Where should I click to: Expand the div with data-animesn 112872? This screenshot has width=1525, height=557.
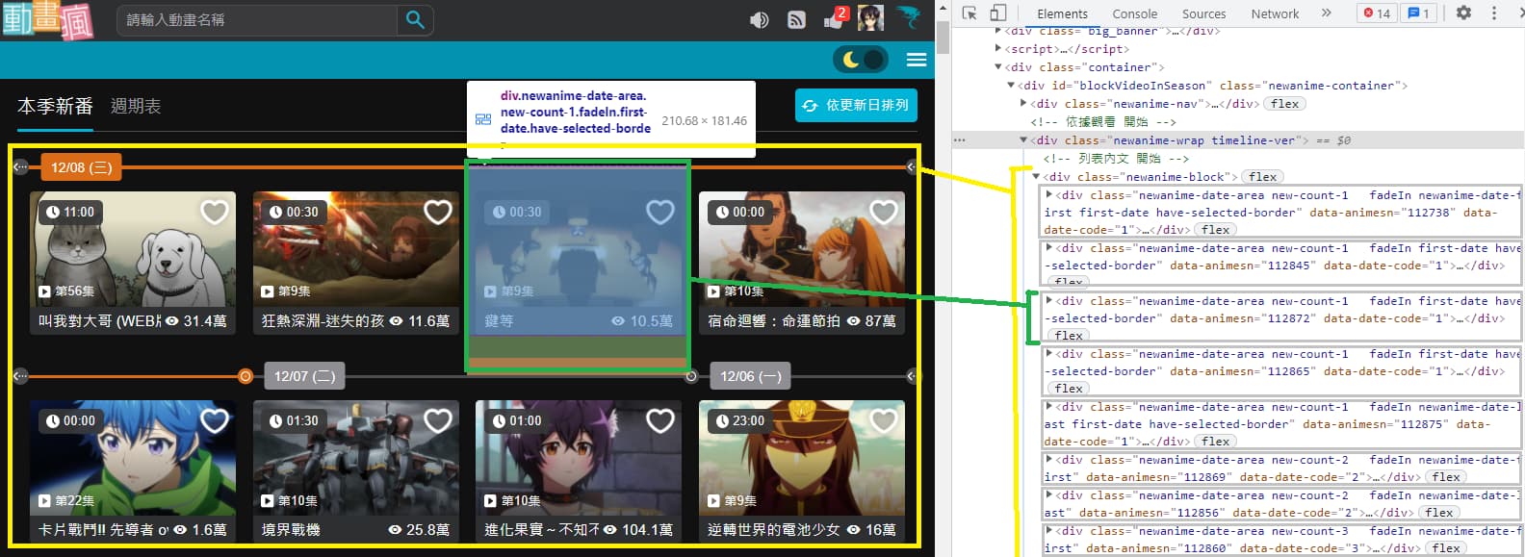point(1049,301)
